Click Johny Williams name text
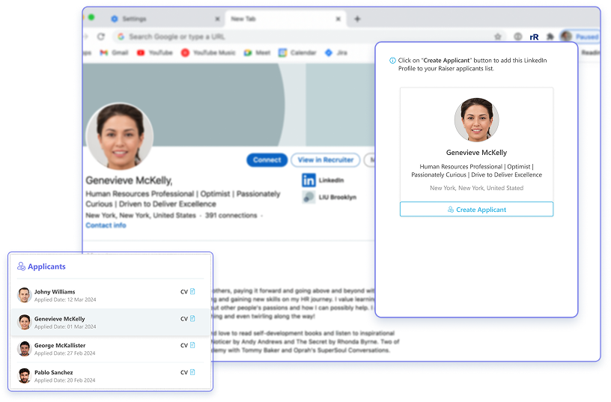The image size is (611, 402). click(x=55, y=291)
